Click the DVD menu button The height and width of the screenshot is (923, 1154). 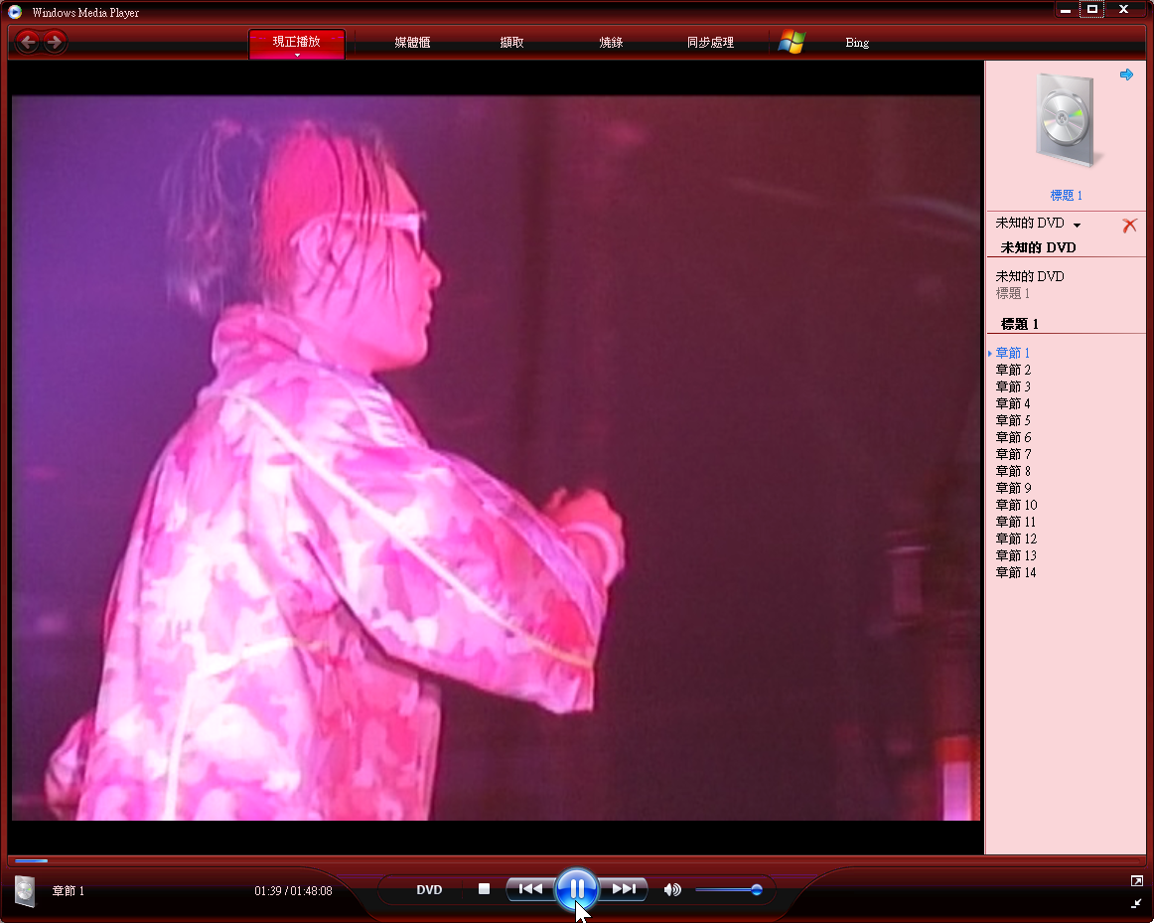pyautogui.click(x=429, y=890)
